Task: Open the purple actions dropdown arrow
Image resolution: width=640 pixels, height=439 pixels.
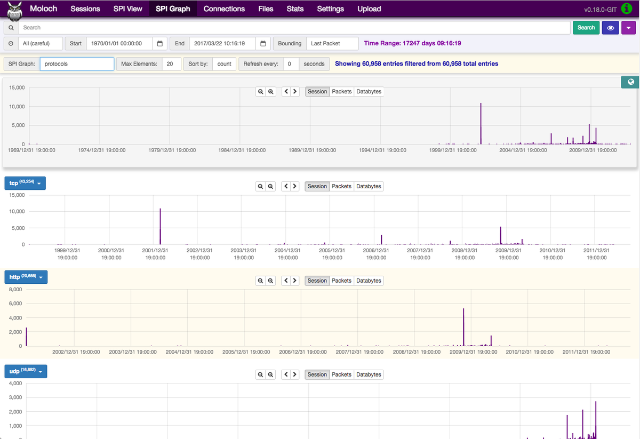Action: [628, 28]
